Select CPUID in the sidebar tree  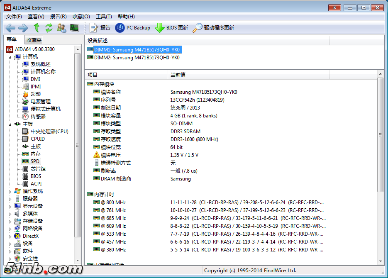click(x=37, y=139)
